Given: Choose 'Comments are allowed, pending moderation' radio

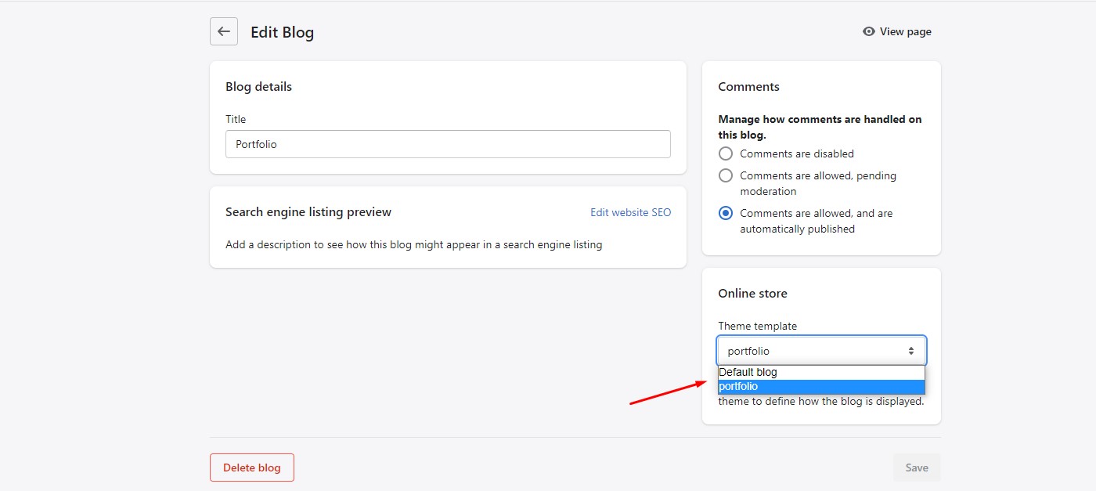Looking at the screenshot, I should tap(726, 175).
